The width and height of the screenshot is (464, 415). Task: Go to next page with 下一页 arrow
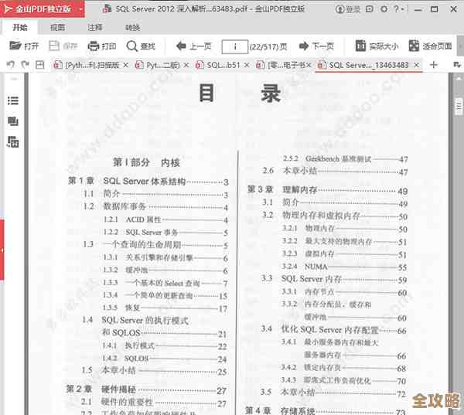(316, 46)
